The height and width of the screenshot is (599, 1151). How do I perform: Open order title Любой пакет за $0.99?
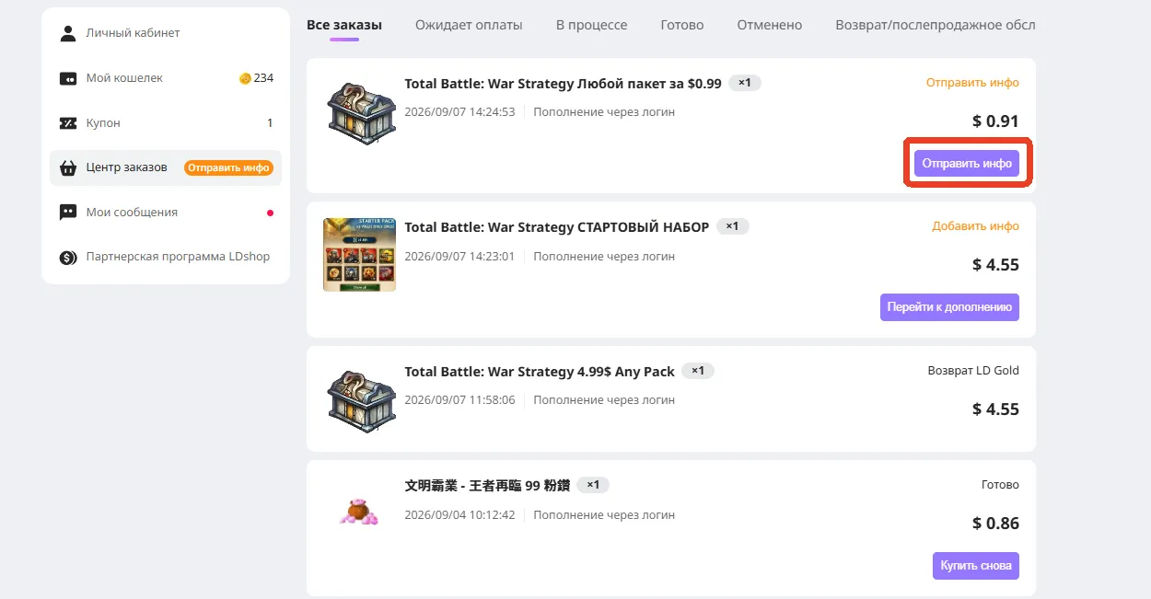coord(563,84)
